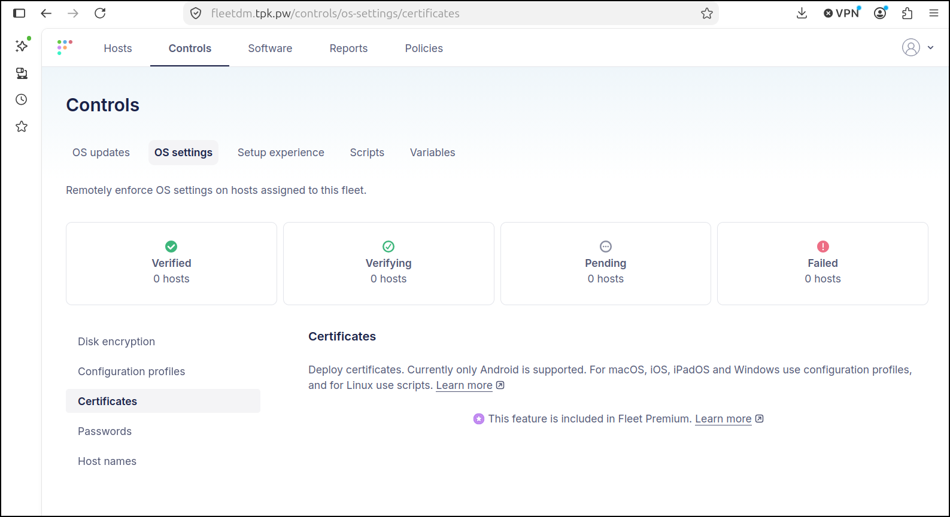
Task: Click the external link icon after Premium Learn more
Action: tap(760, 419)
